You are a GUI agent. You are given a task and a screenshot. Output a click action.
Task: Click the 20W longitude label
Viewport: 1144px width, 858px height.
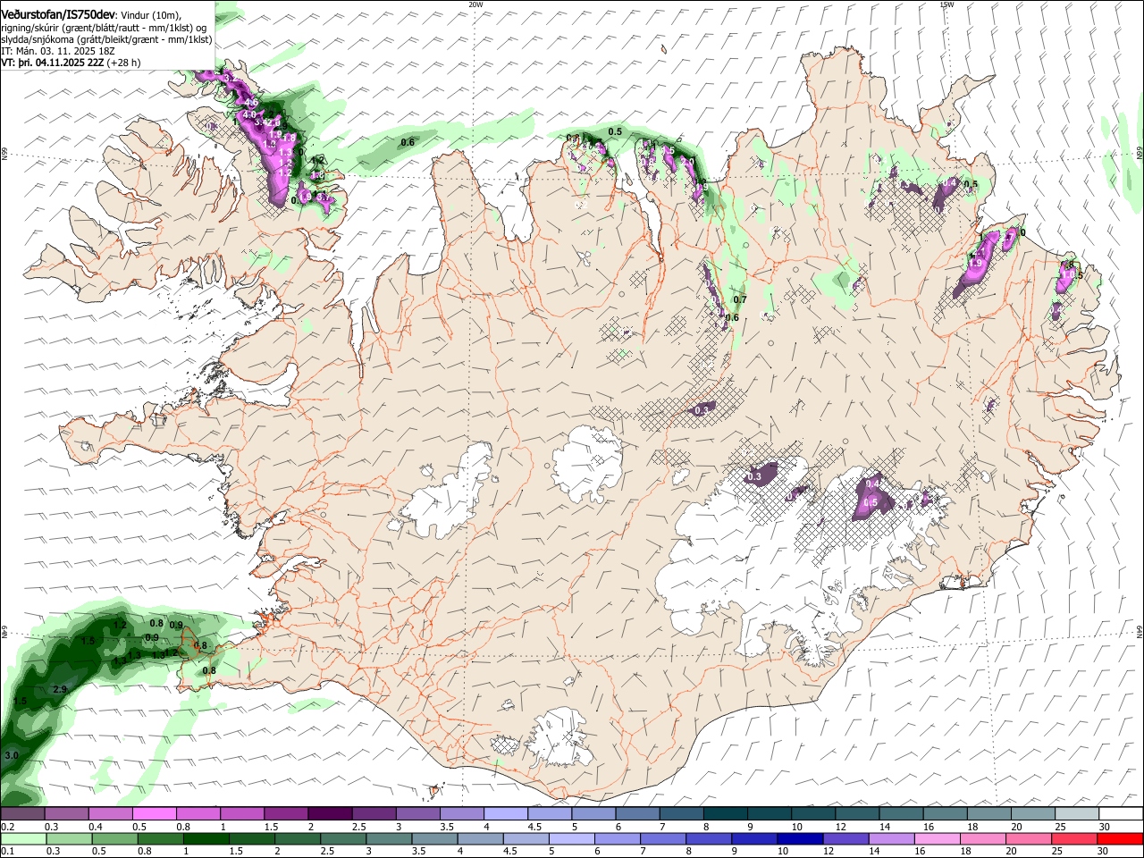pyautogui.click(x=475, y=4)
